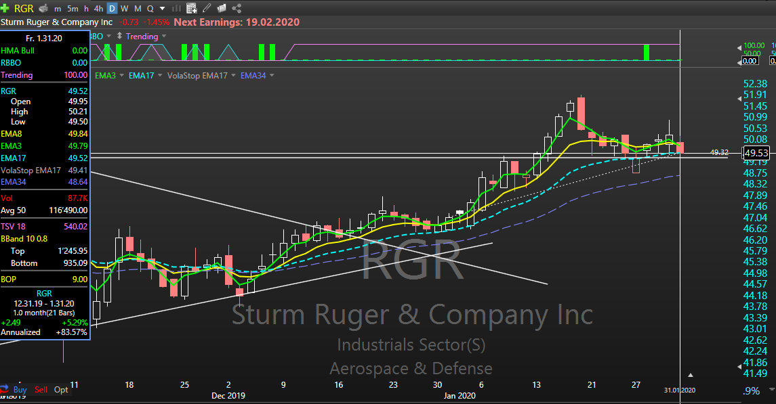Click the Sell button
This screenshot has width=776, height=404.
pyautogui.click(x=41, y=390)
